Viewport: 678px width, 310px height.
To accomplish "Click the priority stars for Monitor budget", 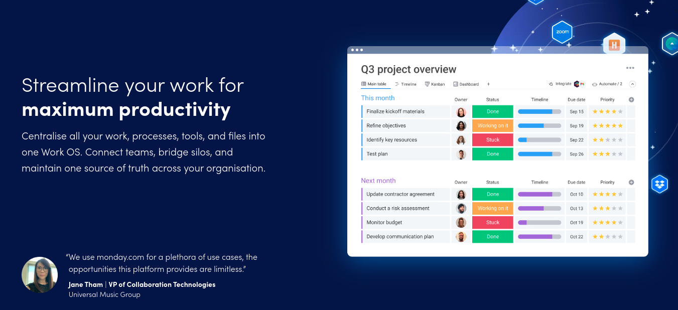I will point(608,223).
